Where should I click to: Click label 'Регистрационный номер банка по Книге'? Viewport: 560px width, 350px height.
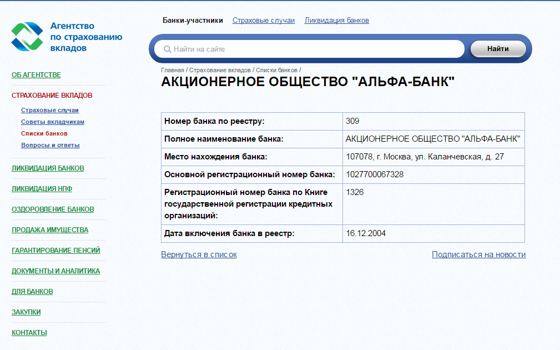246,192
